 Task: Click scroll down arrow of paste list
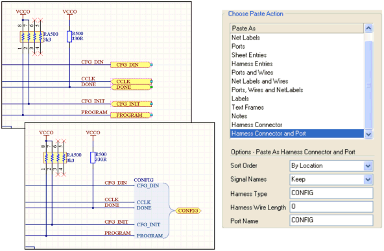(368, 134)
